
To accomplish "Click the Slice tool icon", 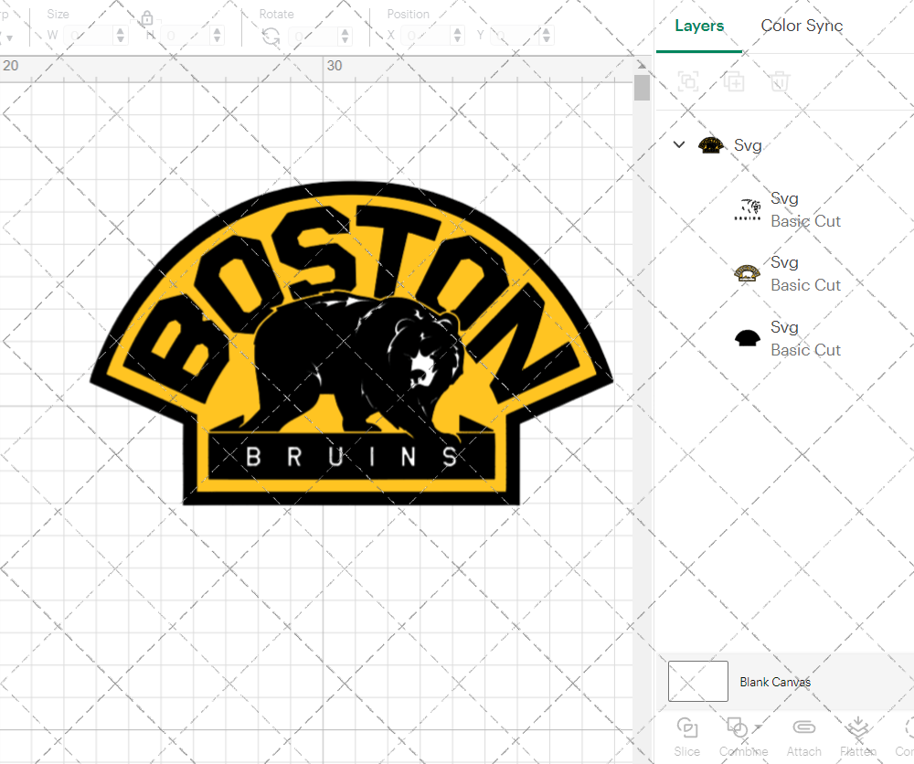I will pyautogui.click(x=686, y=728).
